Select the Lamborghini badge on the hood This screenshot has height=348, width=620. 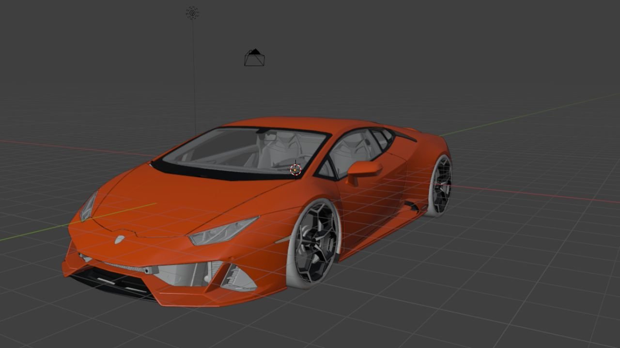pyautogui.click(x=119, y=239)
